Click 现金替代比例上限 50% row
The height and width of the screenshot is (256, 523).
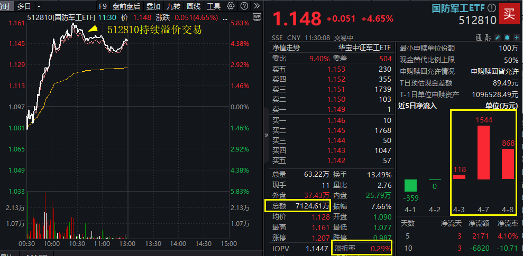click(459, 60)
